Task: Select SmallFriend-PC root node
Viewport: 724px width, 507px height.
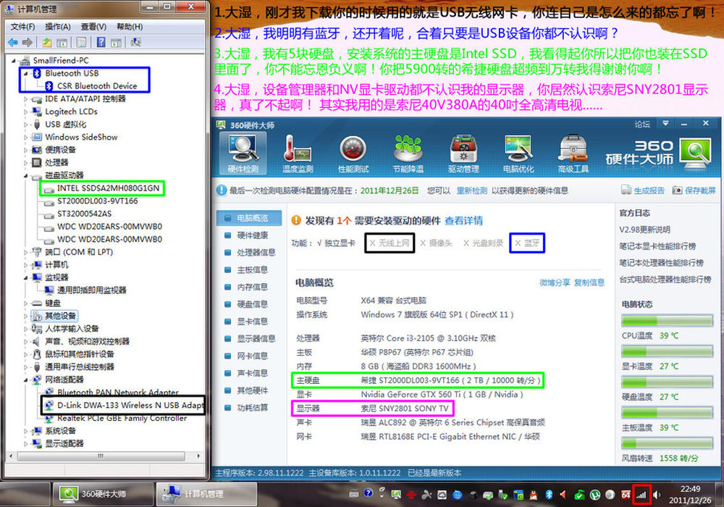Action: 61,61
